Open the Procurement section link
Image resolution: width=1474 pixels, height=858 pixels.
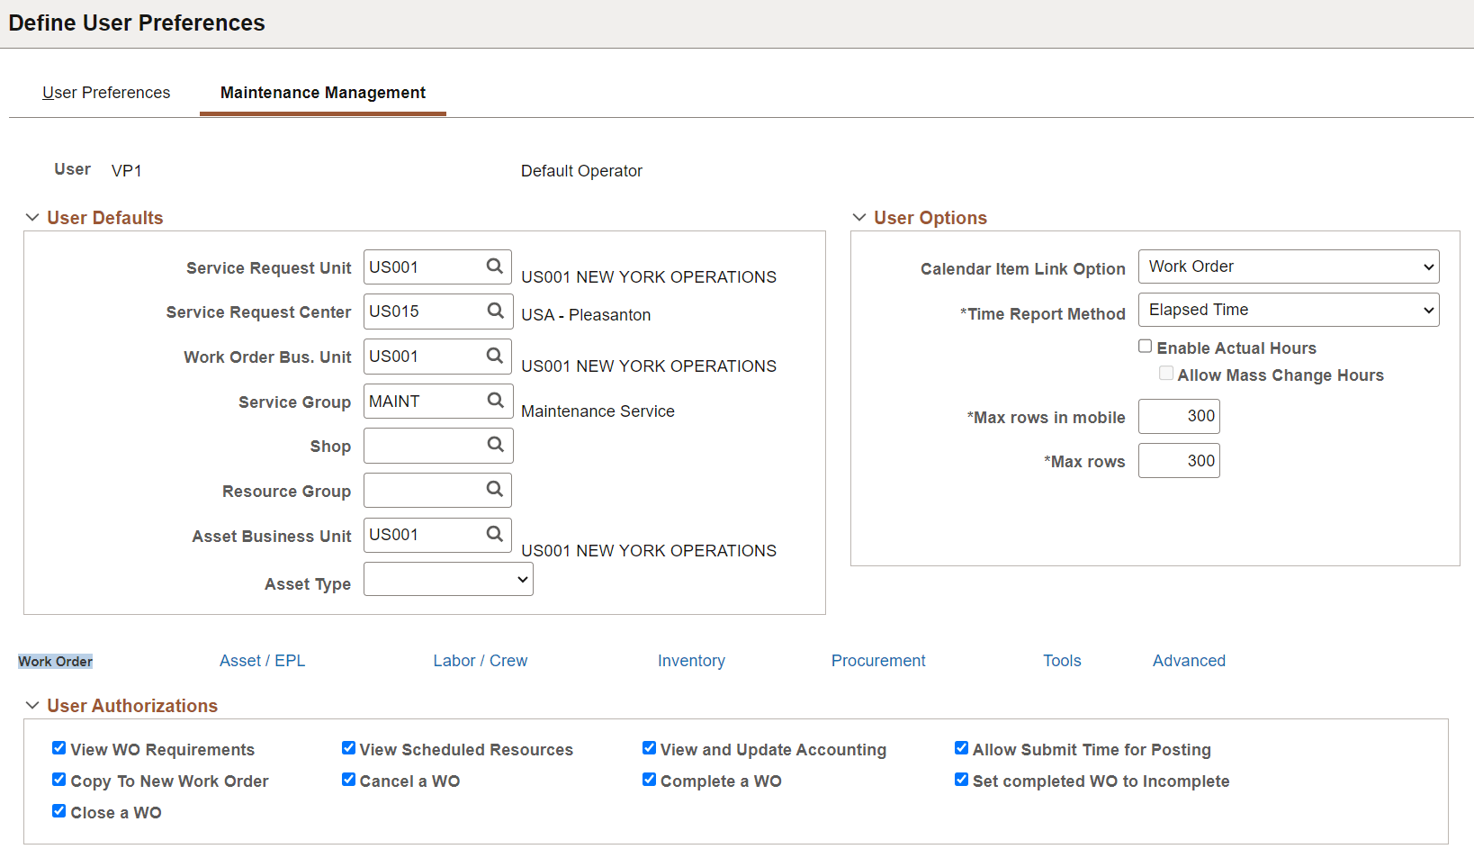(x=878, y=660)
